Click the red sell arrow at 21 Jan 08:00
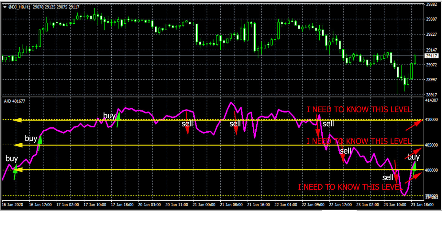 click(236, 123)
